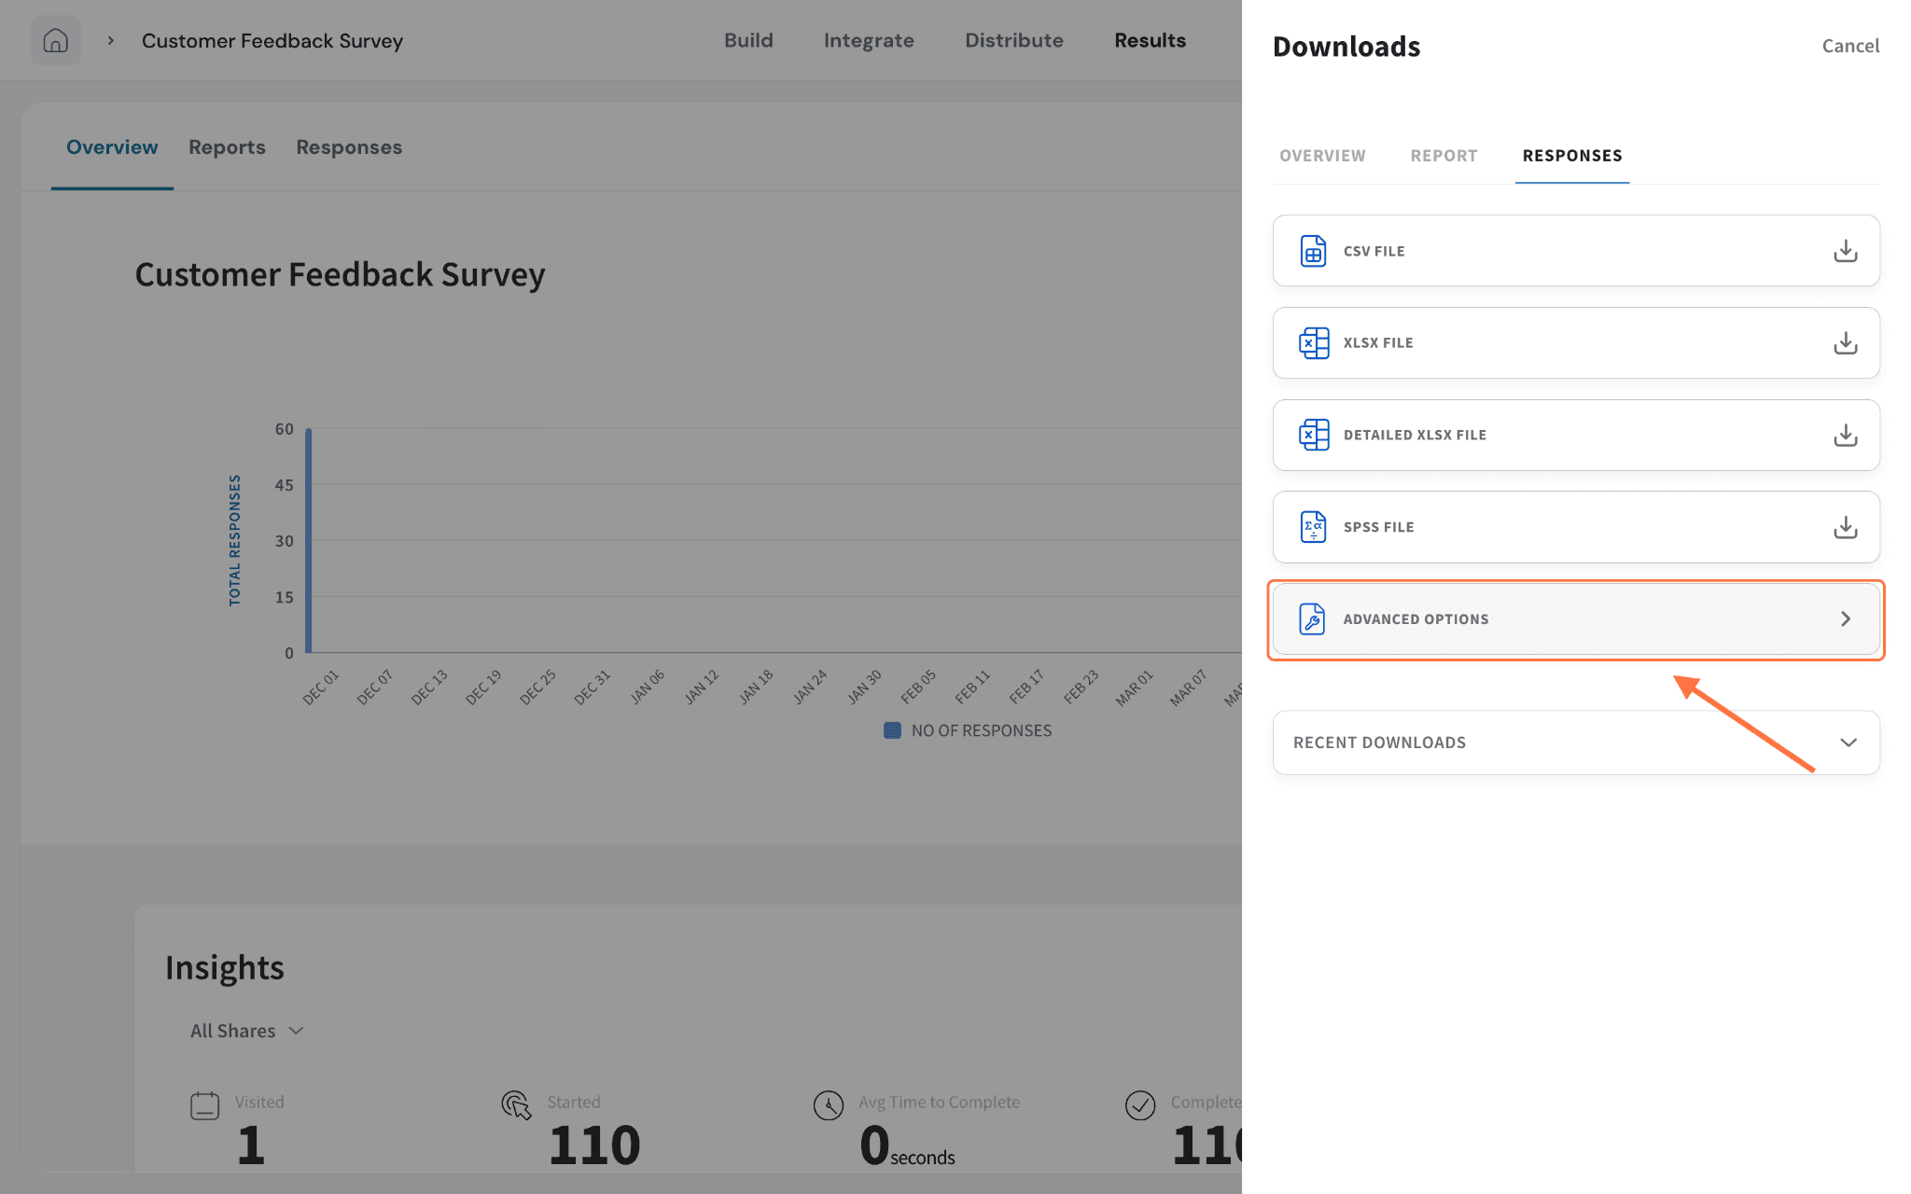The width and height of the screenshot is (1911, 1194).
Task: Click the Detailed XLSX file Excel icon
Action: tap(1314, 435)
